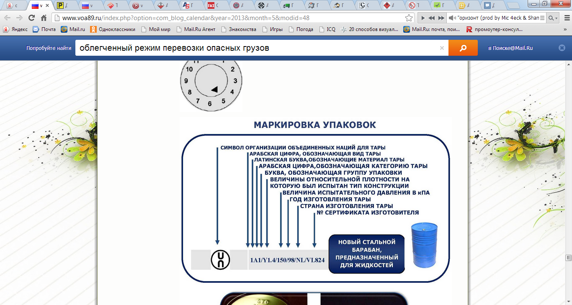The height and width of the screenshot is (305, 572).
Task: Open the Одноклассники bookmark
Action: click(113, 29)
